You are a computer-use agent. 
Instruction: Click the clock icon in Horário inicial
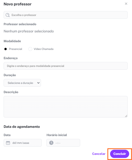[x=51, y=143]
